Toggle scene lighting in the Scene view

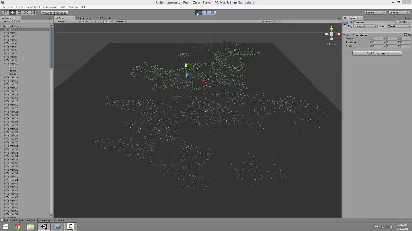coord(106,21)
